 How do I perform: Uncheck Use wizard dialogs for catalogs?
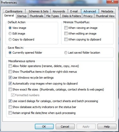pos(10,101)
